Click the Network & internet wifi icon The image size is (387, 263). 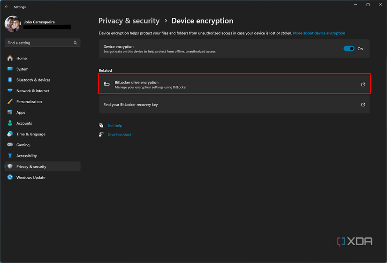pyautogui.click(x=10, y=90)
